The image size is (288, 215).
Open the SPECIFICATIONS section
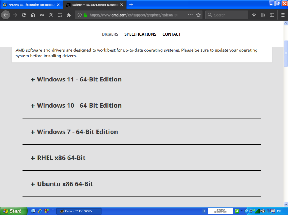click(x=140, y=34)
